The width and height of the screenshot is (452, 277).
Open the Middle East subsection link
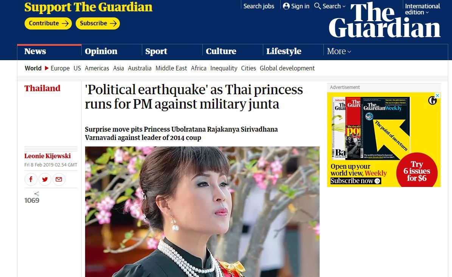(x=171, y=68)
